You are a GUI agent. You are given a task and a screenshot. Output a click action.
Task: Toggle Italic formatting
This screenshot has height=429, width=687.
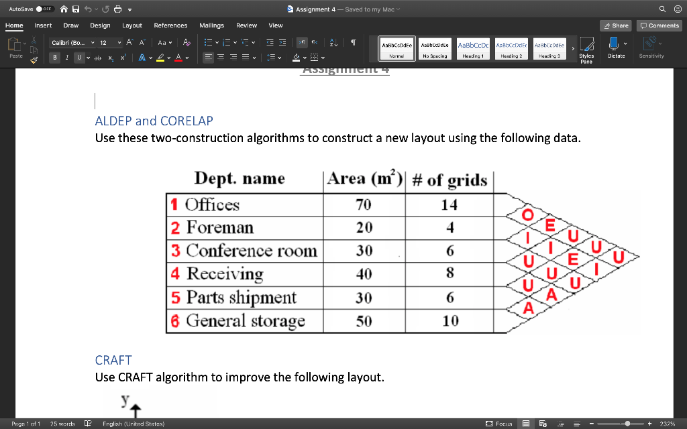[x=67, y=58]
